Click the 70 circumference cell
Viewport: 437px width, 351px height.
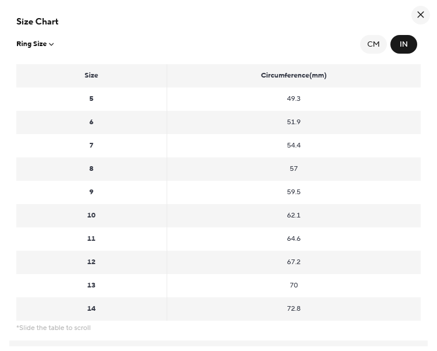pos(294,286)
